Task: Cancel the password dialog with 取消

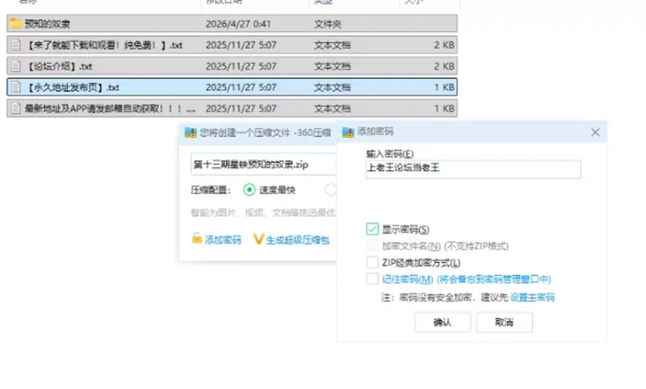Action: pos(504,322)
